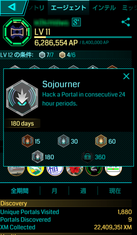
Task: Select the 週 stats filter
Action: click(83, 191)
